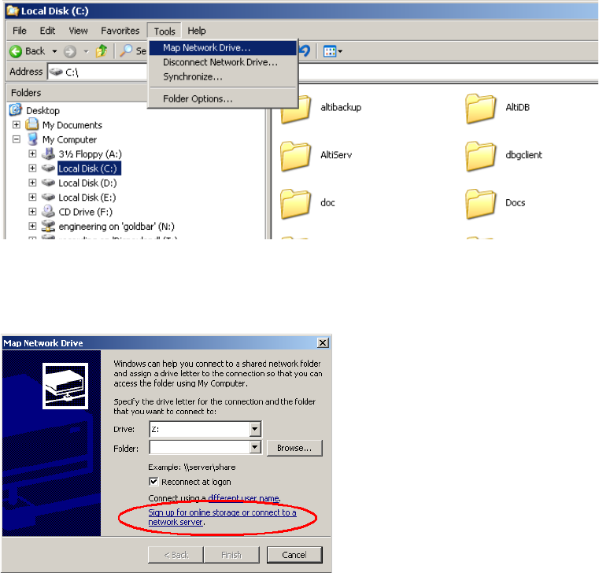Open the Help menu
The image size is (599, 573).
tap(196, 31)
